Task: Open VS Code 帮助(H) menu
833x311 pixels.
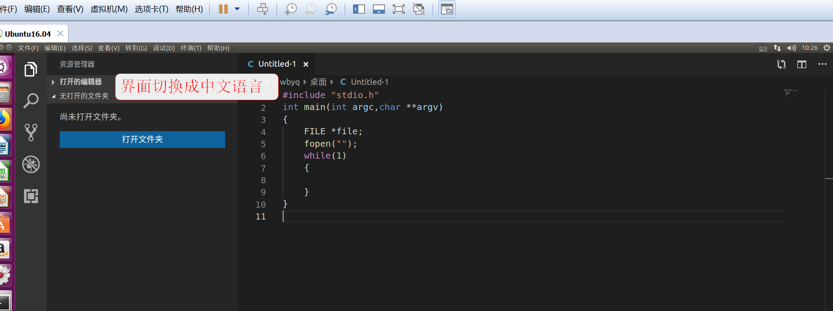Action: point(218,48)
